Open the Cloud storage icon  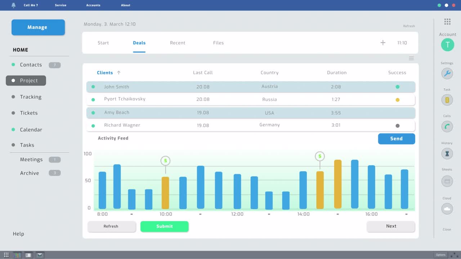tap(447, 209)
